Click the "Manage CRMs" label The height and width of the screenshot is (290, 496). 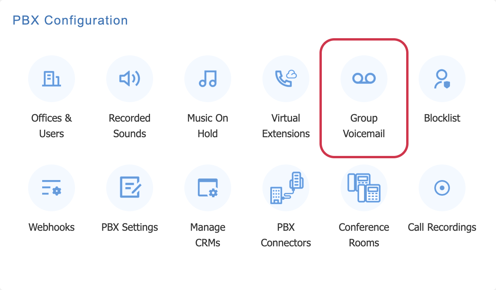(x=208, y=235)
